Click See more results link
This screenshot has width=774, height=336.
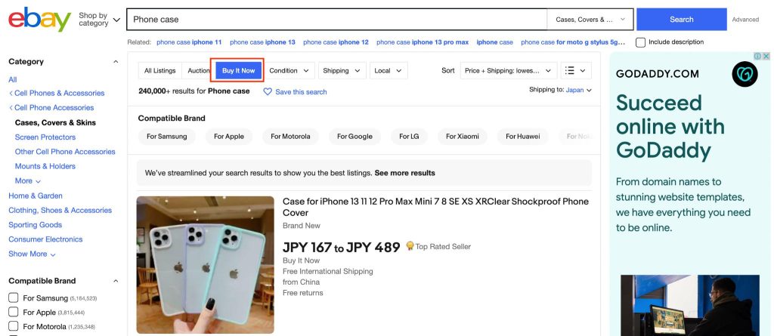pyautogui.click(x=405, y=173)
